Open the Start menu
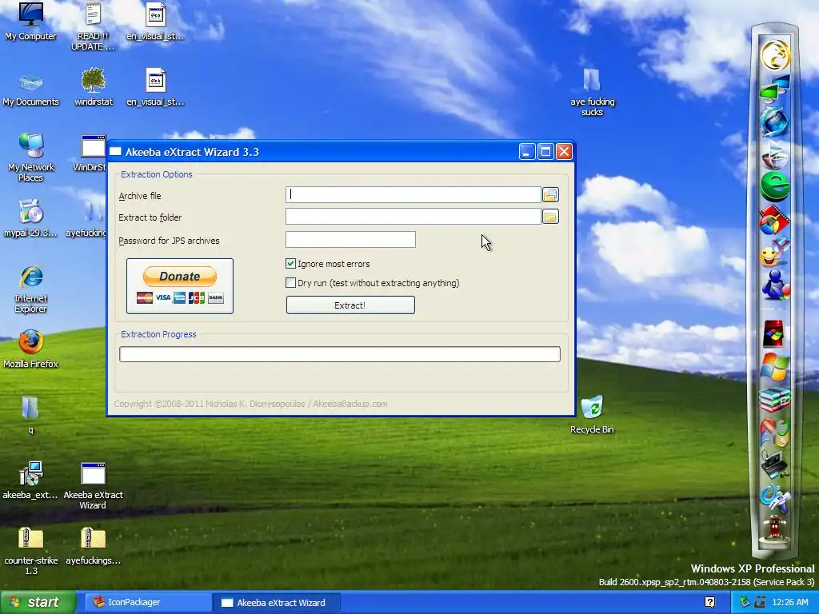 coord(38,603)
